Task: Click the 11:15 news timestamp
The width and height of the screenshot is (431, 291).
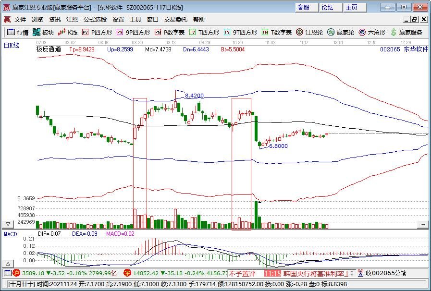Action: [x=272, y=273]
